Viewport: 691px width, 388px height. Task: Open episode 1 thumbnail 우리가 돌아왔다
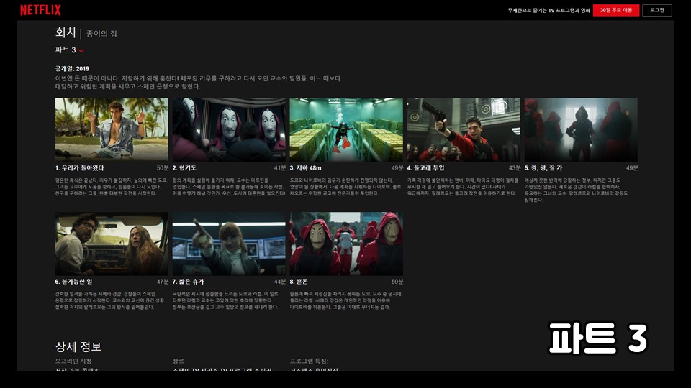coord(112,129)
